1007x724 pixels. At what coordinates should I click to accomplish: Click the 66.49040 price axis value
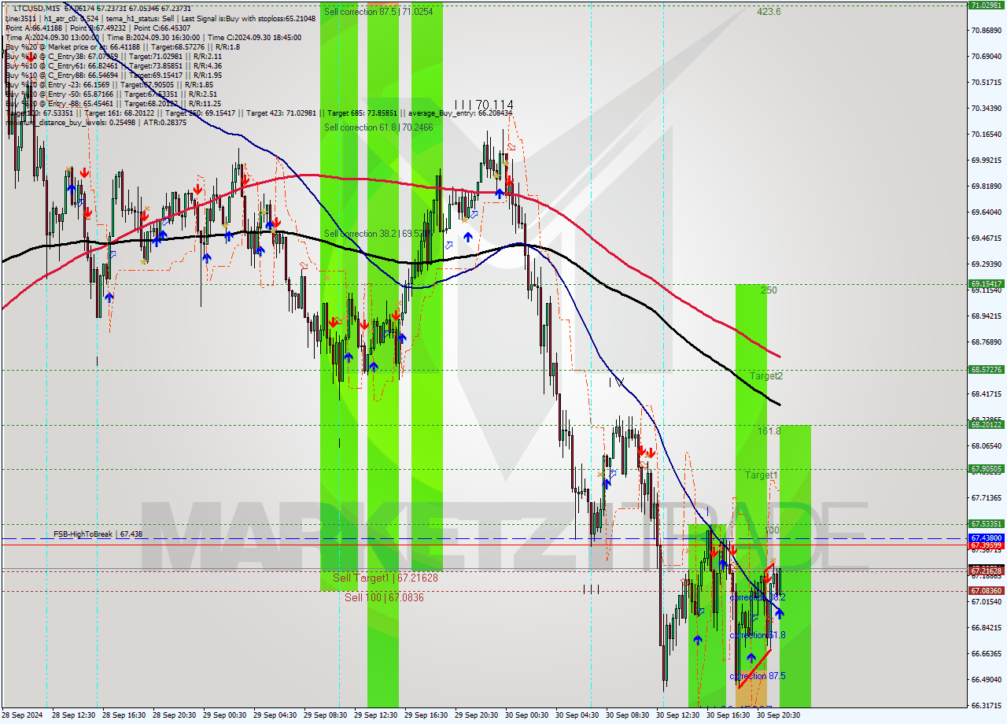986,679
